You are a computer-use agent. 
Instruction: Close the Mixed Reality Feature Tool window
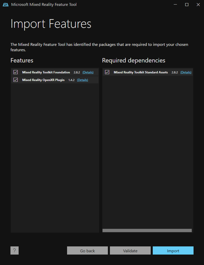pos(198,5)
